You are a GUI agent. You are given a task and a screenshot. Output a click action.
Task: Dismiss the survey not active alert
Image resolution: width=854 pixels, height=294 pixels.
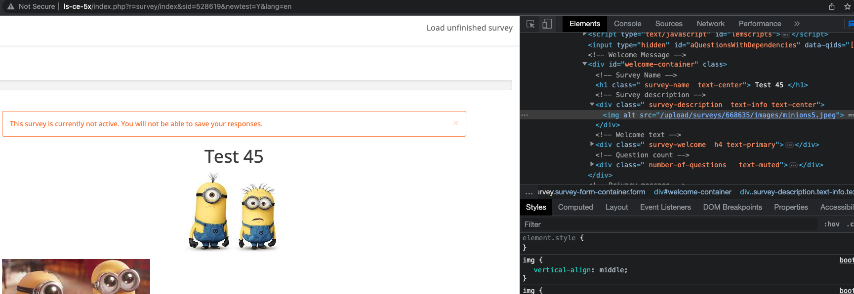tap(455, 123)
